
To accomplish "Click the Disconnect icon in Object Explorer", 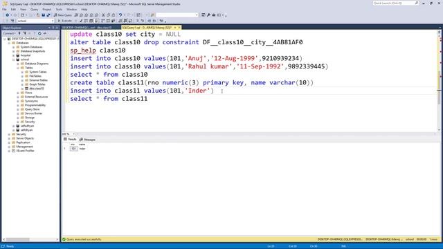I will click(x=25, y=33).
